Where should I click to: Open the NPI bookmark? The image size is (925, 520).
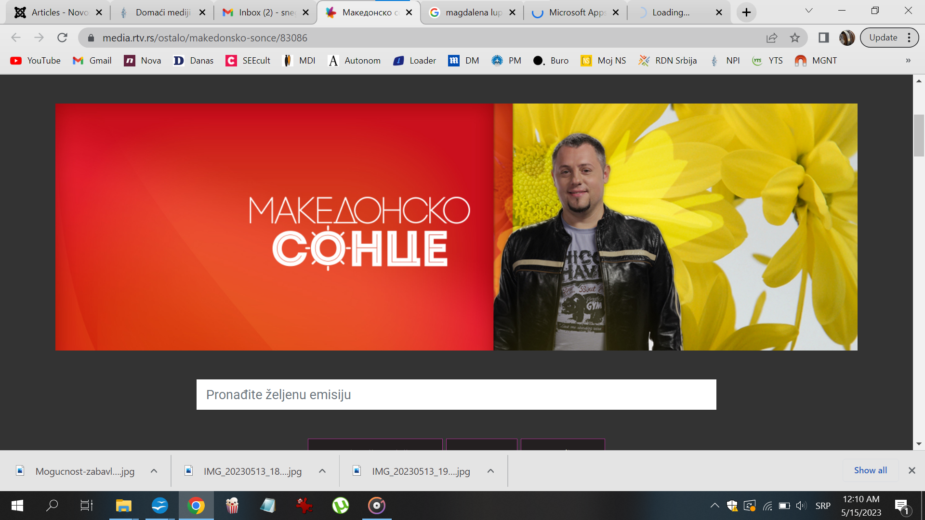(725, 61)
